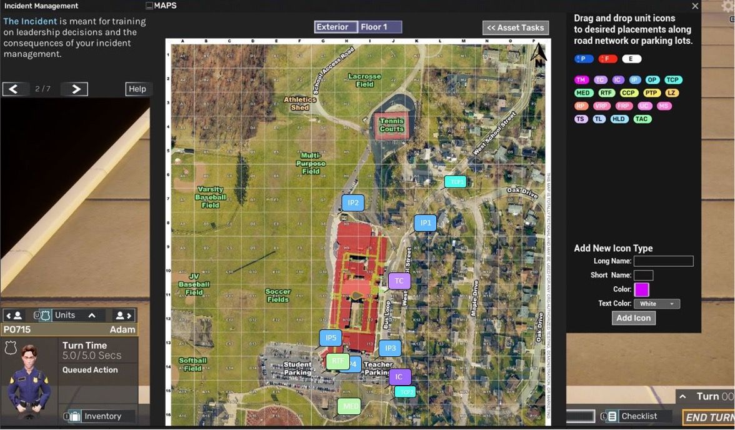
Task: Choose the HLD icon from palette
Action: click(x=619, y=119)
